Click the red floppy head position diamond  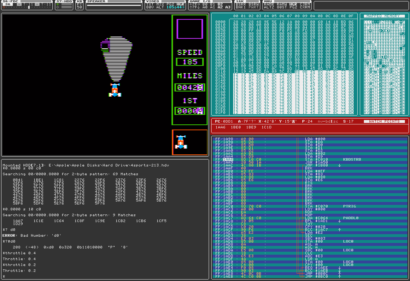pyautogui.click(x=4, y=7)
